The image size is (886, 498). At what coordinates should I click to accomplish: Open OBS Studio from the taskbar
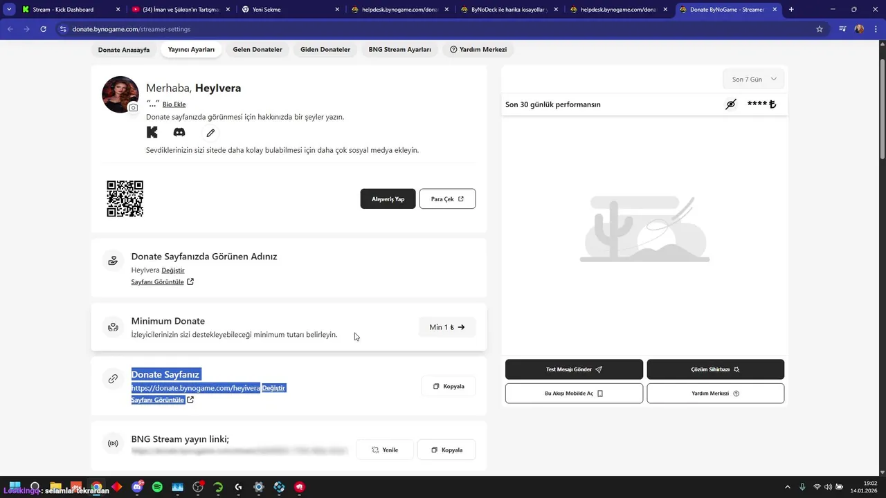pyautogui.click(x=198, y=487)
